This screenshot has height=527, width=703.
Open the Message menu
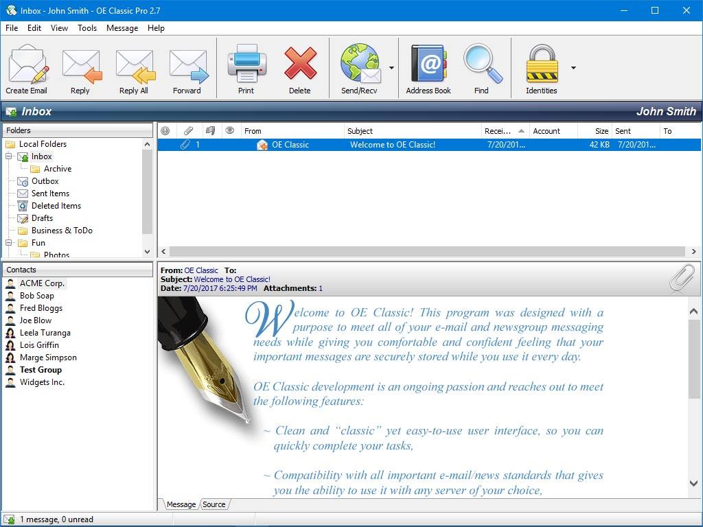coord(122,27)
